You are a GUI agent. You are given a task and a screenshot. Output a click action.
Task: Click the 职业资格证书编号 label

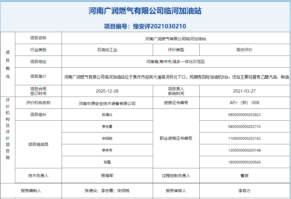[176, 138]
